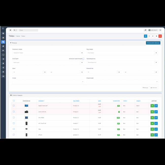Tick the select-all checkbox in table header

click(14, 101)
